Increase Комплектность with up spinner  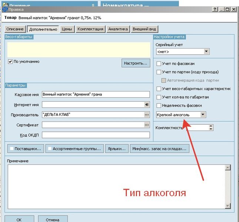coord(211,126)
